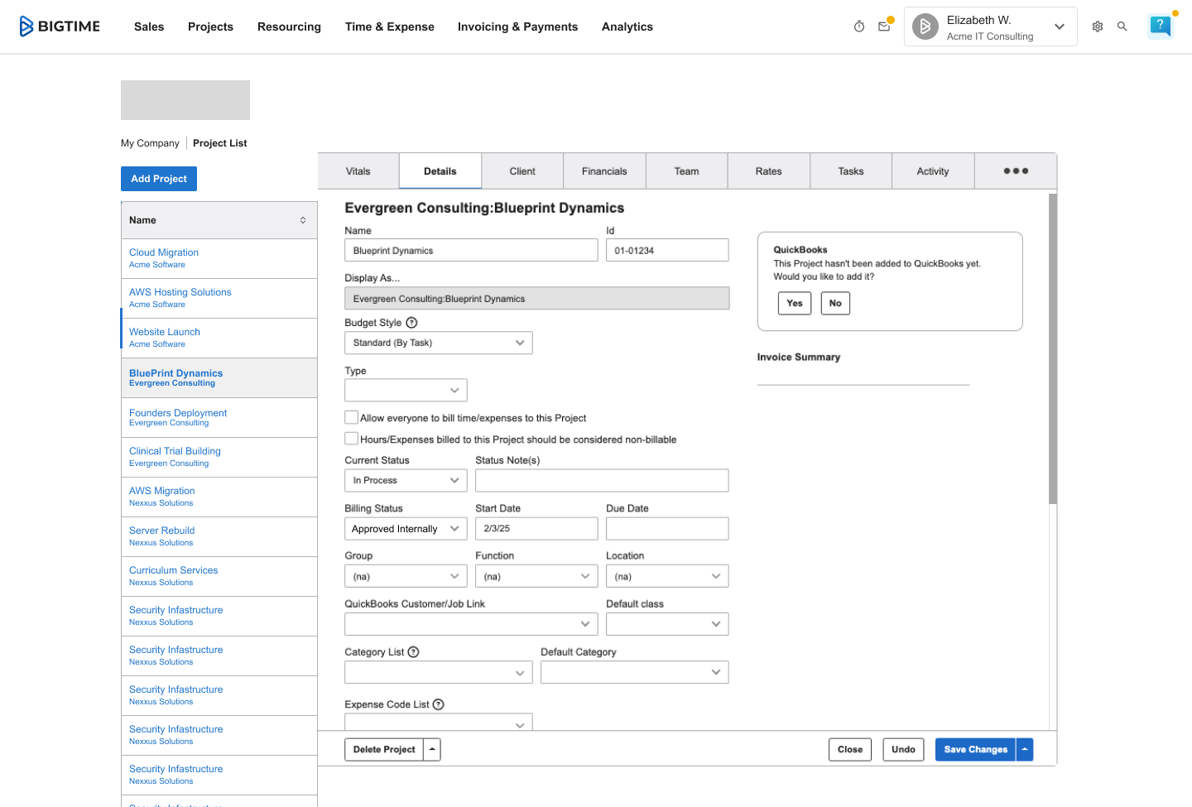This screenshot has width=1192, height=807.
Task: Click the Add Project button
Action: pos(159,179)
